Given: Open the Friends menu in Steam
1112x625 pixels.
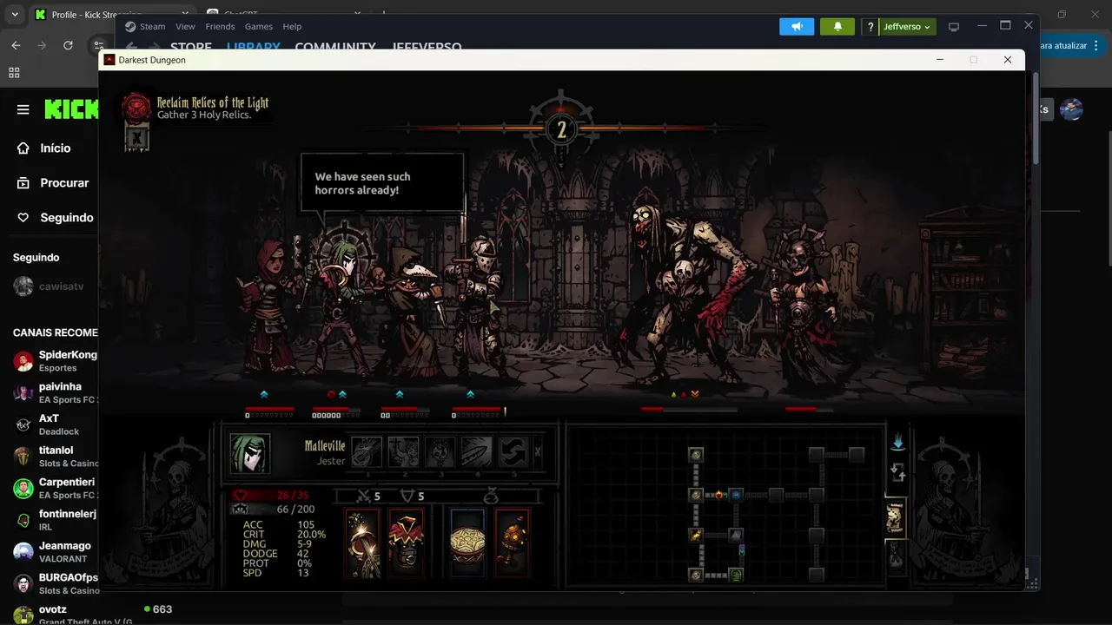Looking at the screenshot, I should click(x=220, y=27).
